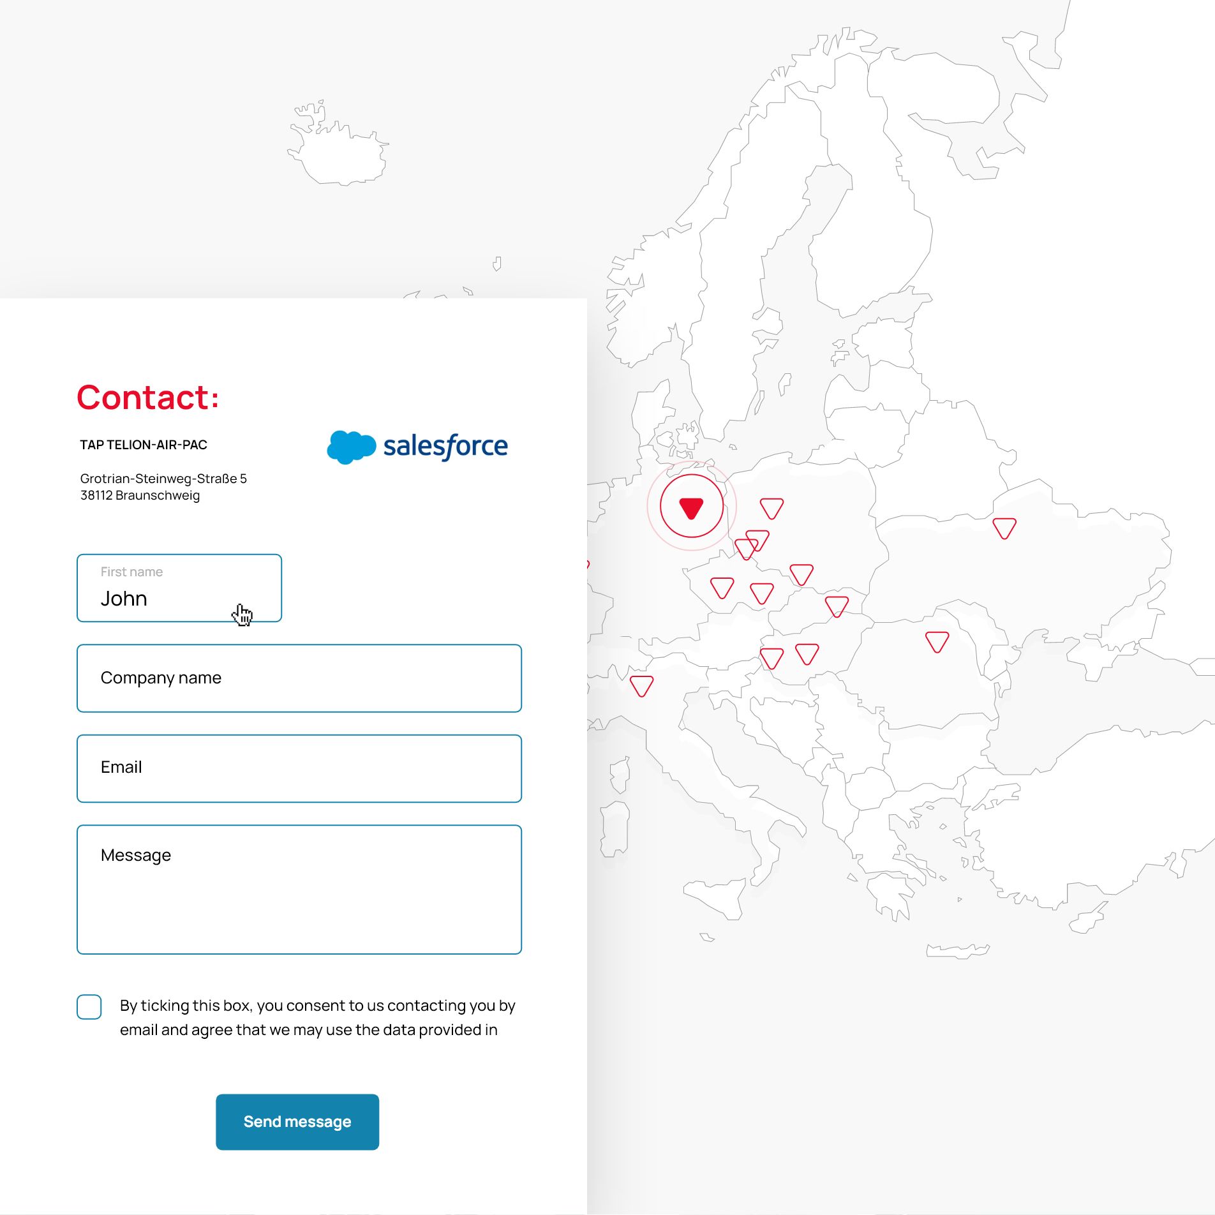Click the map marker in northern Italy
The image size is (1215, 1215).
[x=641, y=685]
